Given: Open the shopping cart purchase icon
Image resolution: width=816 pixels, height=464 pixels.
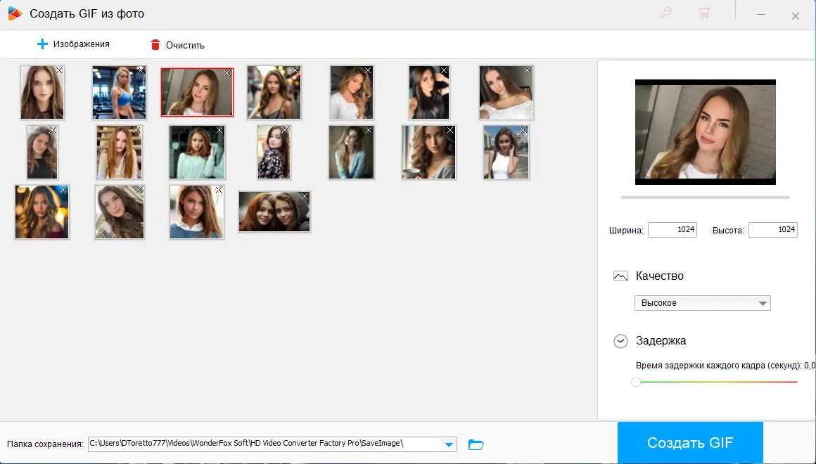Looking at the screenshot, I should coord(705,13).
